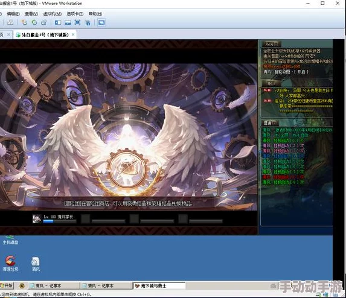The height and width of the screenshot is (298, 346).
Task: Click the 全职业升级大挑战 system message
Action: point(292,51)
